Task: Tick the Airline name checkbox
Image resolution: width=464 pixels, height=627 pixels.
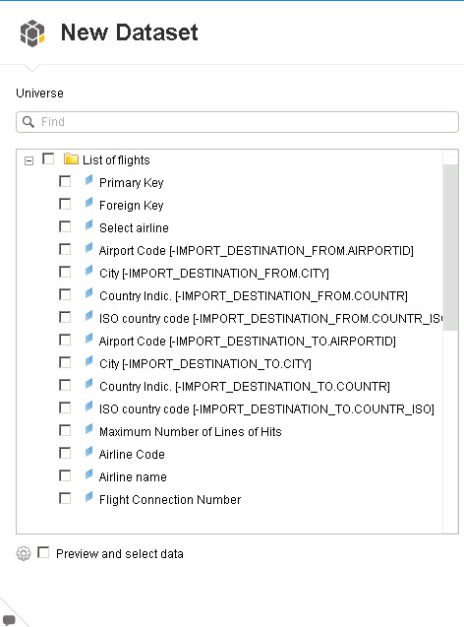Action: 65,475
